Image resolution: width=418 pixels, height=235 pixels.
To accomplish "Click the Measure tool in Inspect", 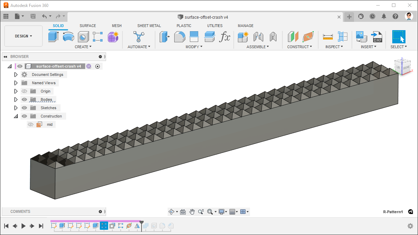I will tap(328, 36).
